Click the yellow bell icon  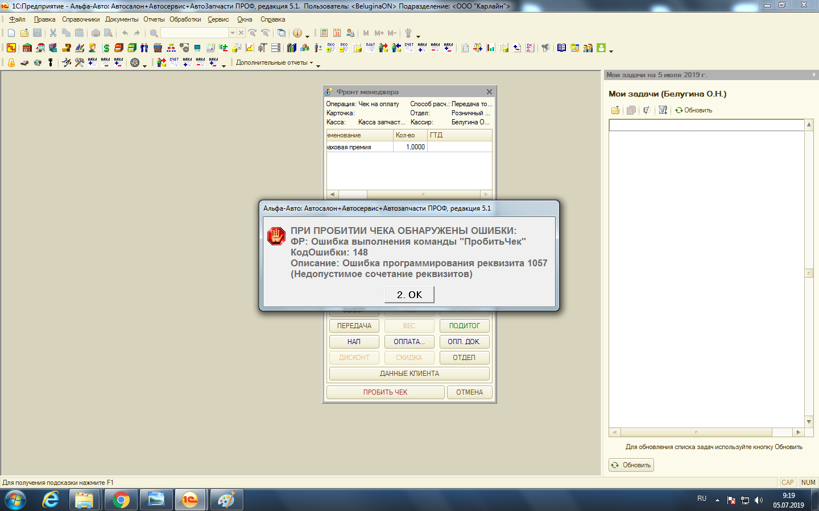(x=11, y=62)
